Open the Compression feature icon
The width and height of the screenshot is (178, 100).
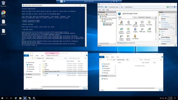pyautogui.click(x=128, y=23)
